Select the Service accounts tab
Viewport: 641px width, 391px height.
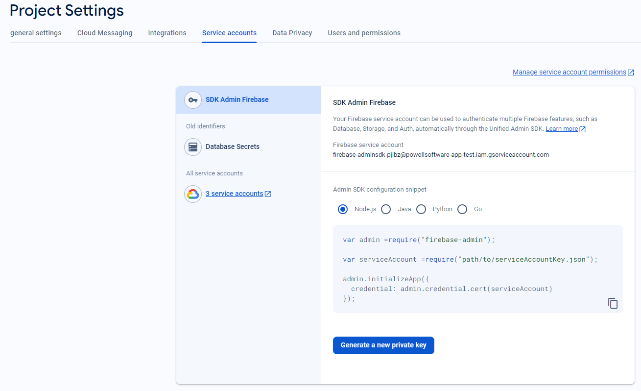[229, 33]
